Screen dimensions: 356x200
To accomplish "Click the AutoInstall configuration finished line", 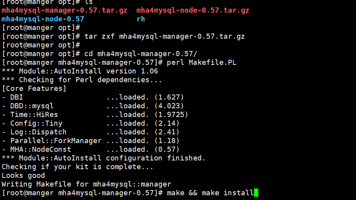I will pos(104,158).
